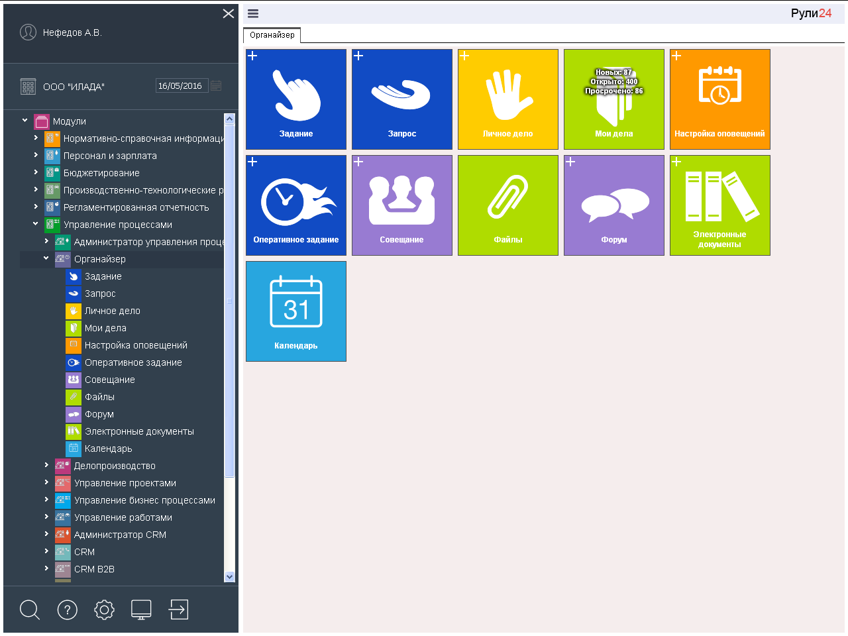The width and height of the screenshot is (848, 636).
Task: Open the Электронные документы tile
Action: [720, 205]
